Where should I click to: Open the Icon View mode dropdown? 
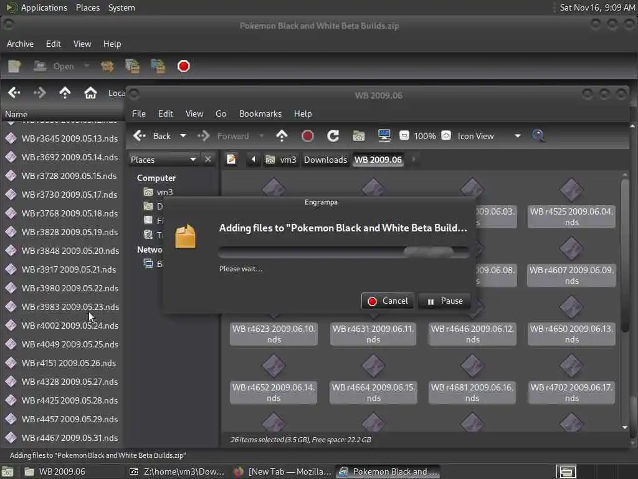click(x=489, y=136)
